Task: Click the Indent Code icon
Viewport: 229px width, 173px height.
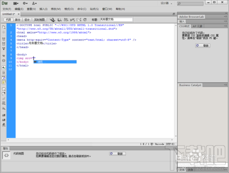Action: tap(4, 115)
